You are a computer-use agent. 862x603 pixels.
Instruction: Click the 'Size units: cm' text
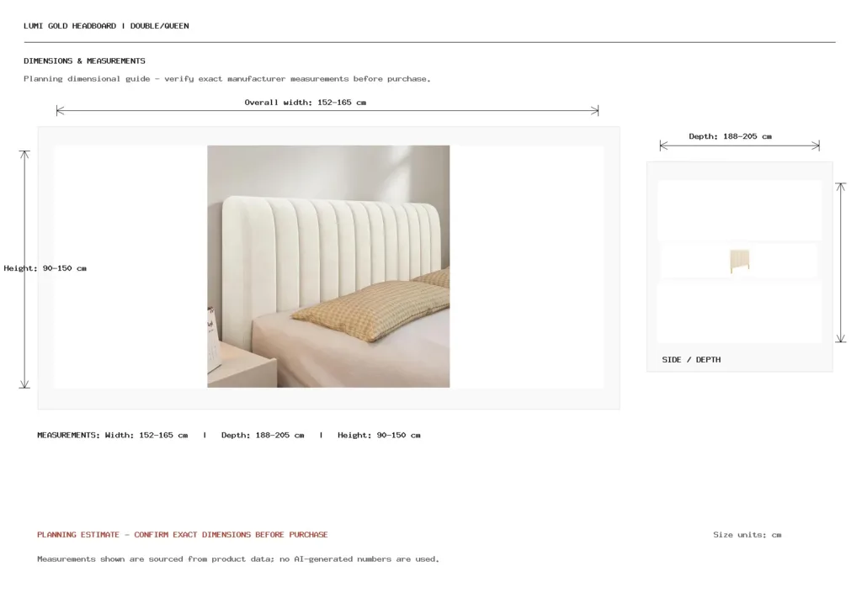coord(748,534)
